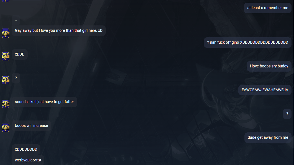The height and width of the screenshot is (165, 294).
Task: Click the 'at least u remember me' message bubble
Action: 268,8
